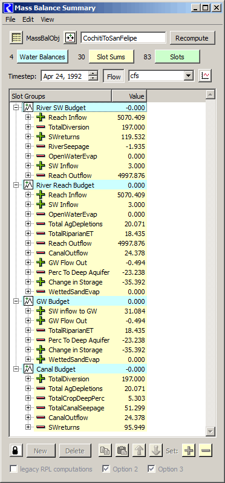Open the View menu
Viewport: 225px width, 483px height.
pos(47,19)
